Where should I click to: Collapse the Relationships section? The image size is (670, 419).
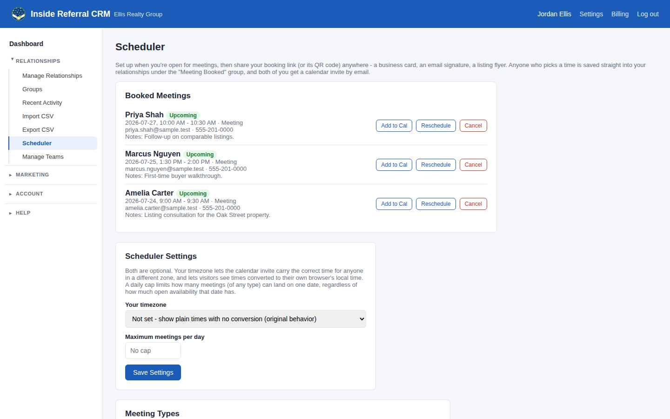pos(38,61)
